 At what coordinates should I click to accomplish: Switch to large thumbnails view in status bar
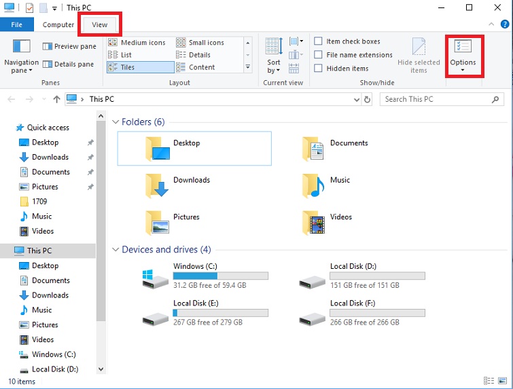[x=503, y=382]
